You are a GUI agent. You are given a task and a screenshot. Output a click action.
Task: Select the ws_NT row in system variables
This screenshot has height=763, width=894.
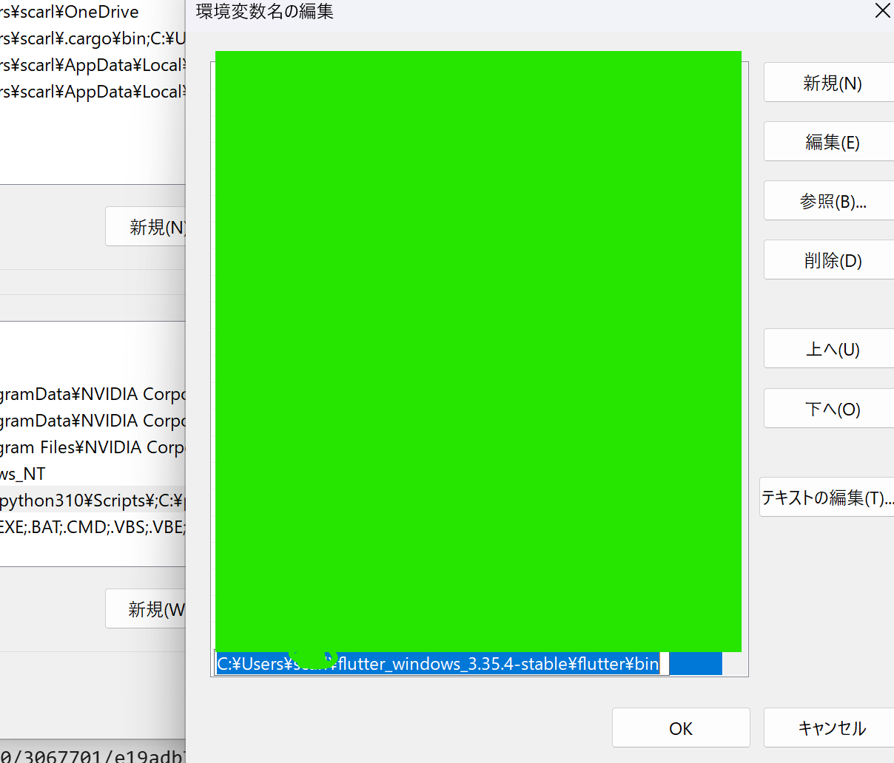[x=93, y=473]
